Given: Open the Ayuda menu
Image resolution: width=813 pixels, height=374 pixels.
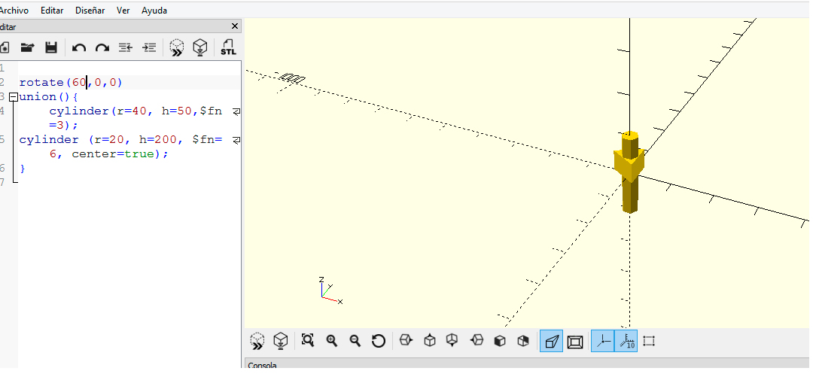Looking at the screenshot, I should [154, 11].
